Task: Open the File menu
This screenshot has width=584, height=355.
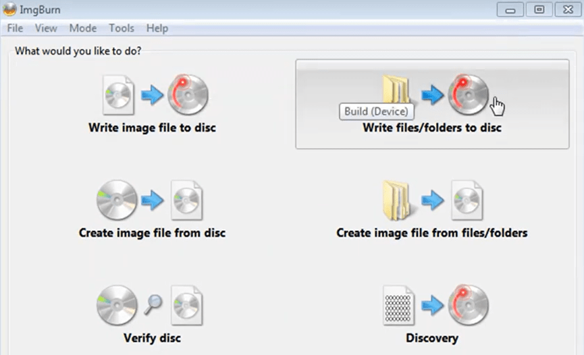Action: click(15, 28)
